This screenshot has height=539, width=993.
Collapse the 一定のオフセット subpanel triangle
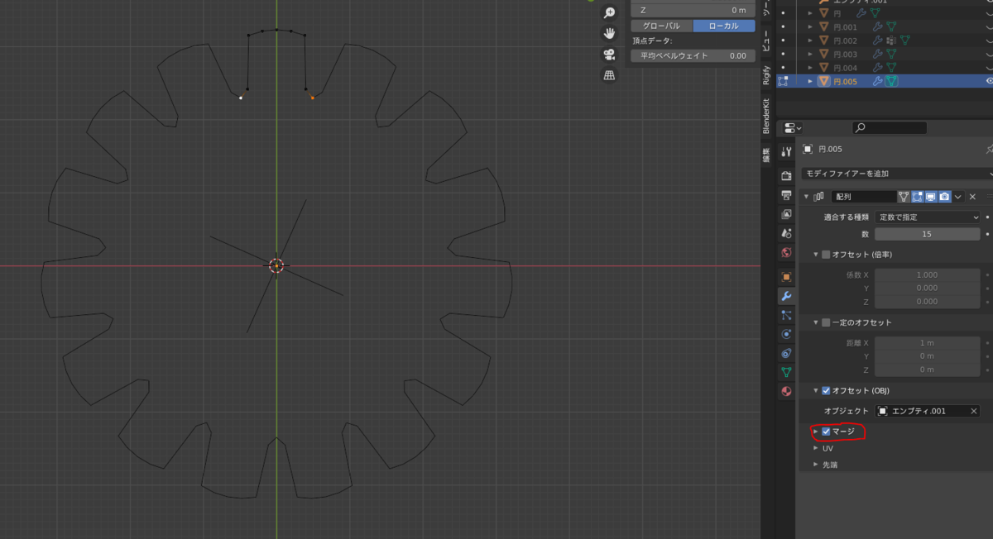(x=816, y=322)
